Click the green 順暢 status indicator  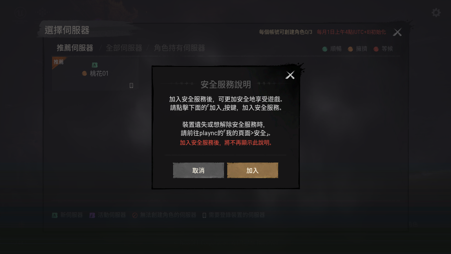(325, 49)
